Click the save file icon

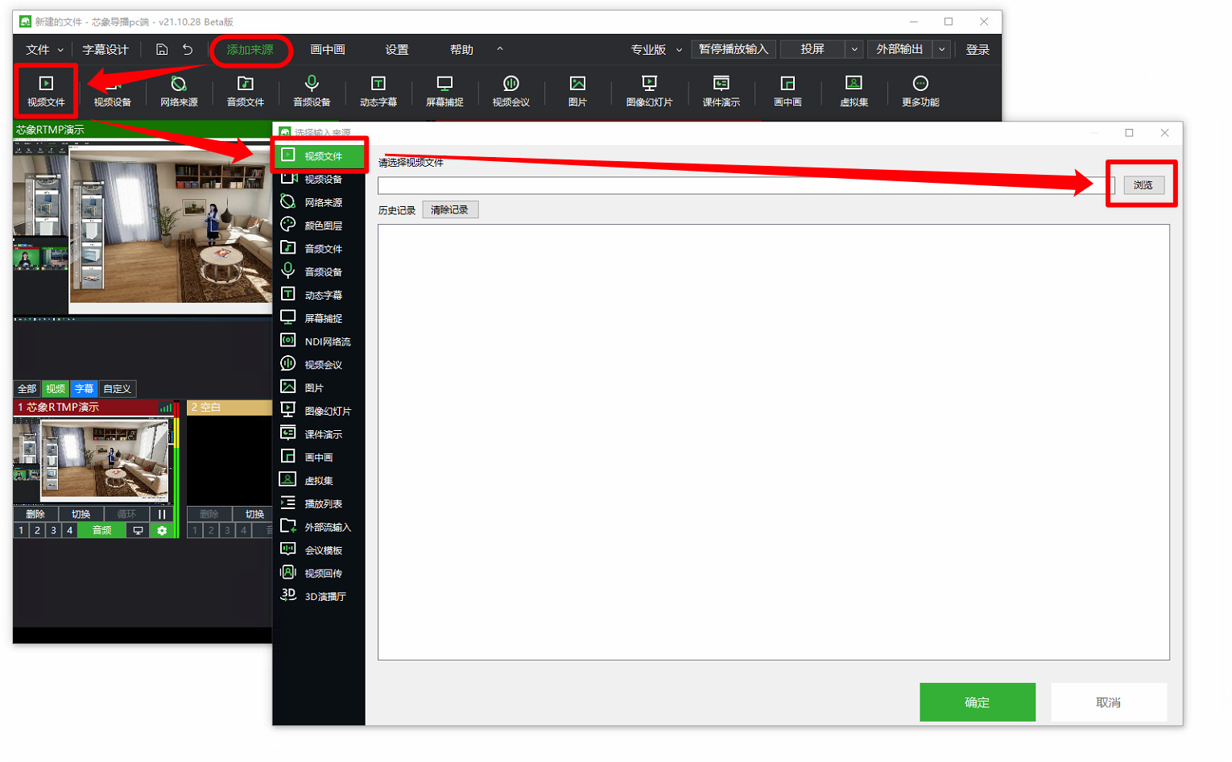[162, 49]
